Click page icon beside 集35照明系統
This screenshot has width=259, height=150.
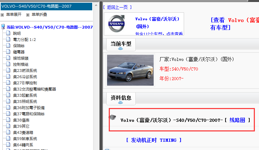pyautogui.click(x=8, y=101)
